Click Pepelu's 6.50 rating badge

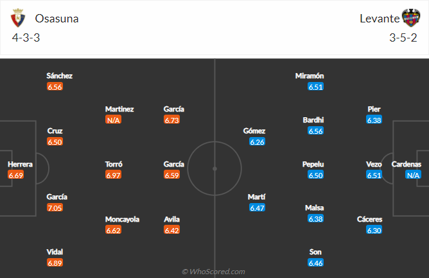coord(315,175)
